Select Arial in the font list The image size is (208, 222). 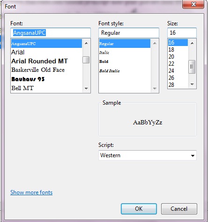point(46,52)
